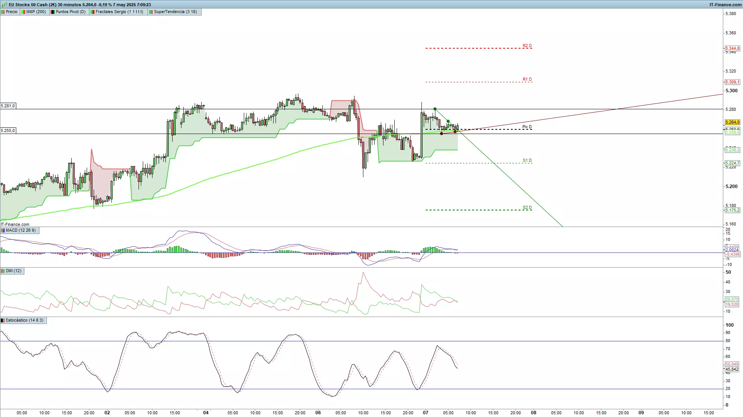Viewport: 743px width, 417px height.
Task: Click the date label 07 on time axis
Action: click(x=426, y=412)
